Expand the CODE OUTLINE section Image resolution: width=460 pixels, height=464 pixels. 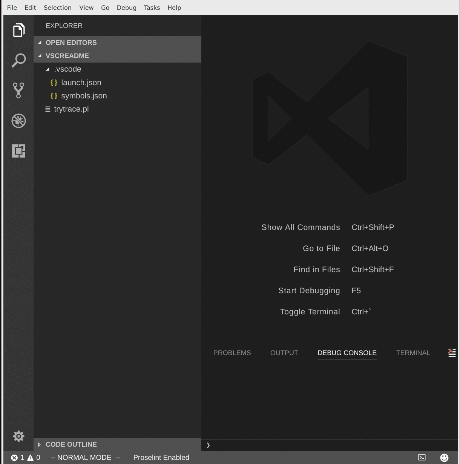pyautogui.click(x=39, y=444)
